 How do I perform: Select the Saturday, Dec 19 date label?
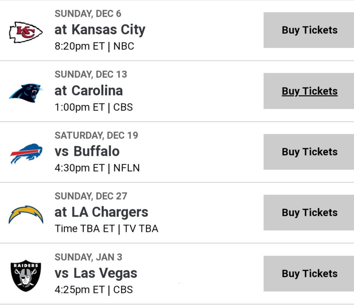point(96,135)
